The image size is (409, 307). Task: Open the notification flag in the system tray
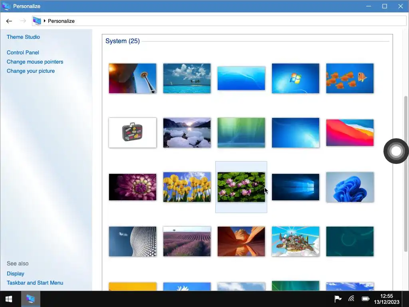[x=338, y=299]
